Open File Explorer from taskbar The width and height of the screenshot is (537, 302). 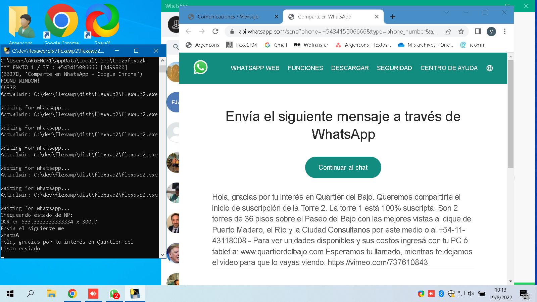click(x=51, y=294)
